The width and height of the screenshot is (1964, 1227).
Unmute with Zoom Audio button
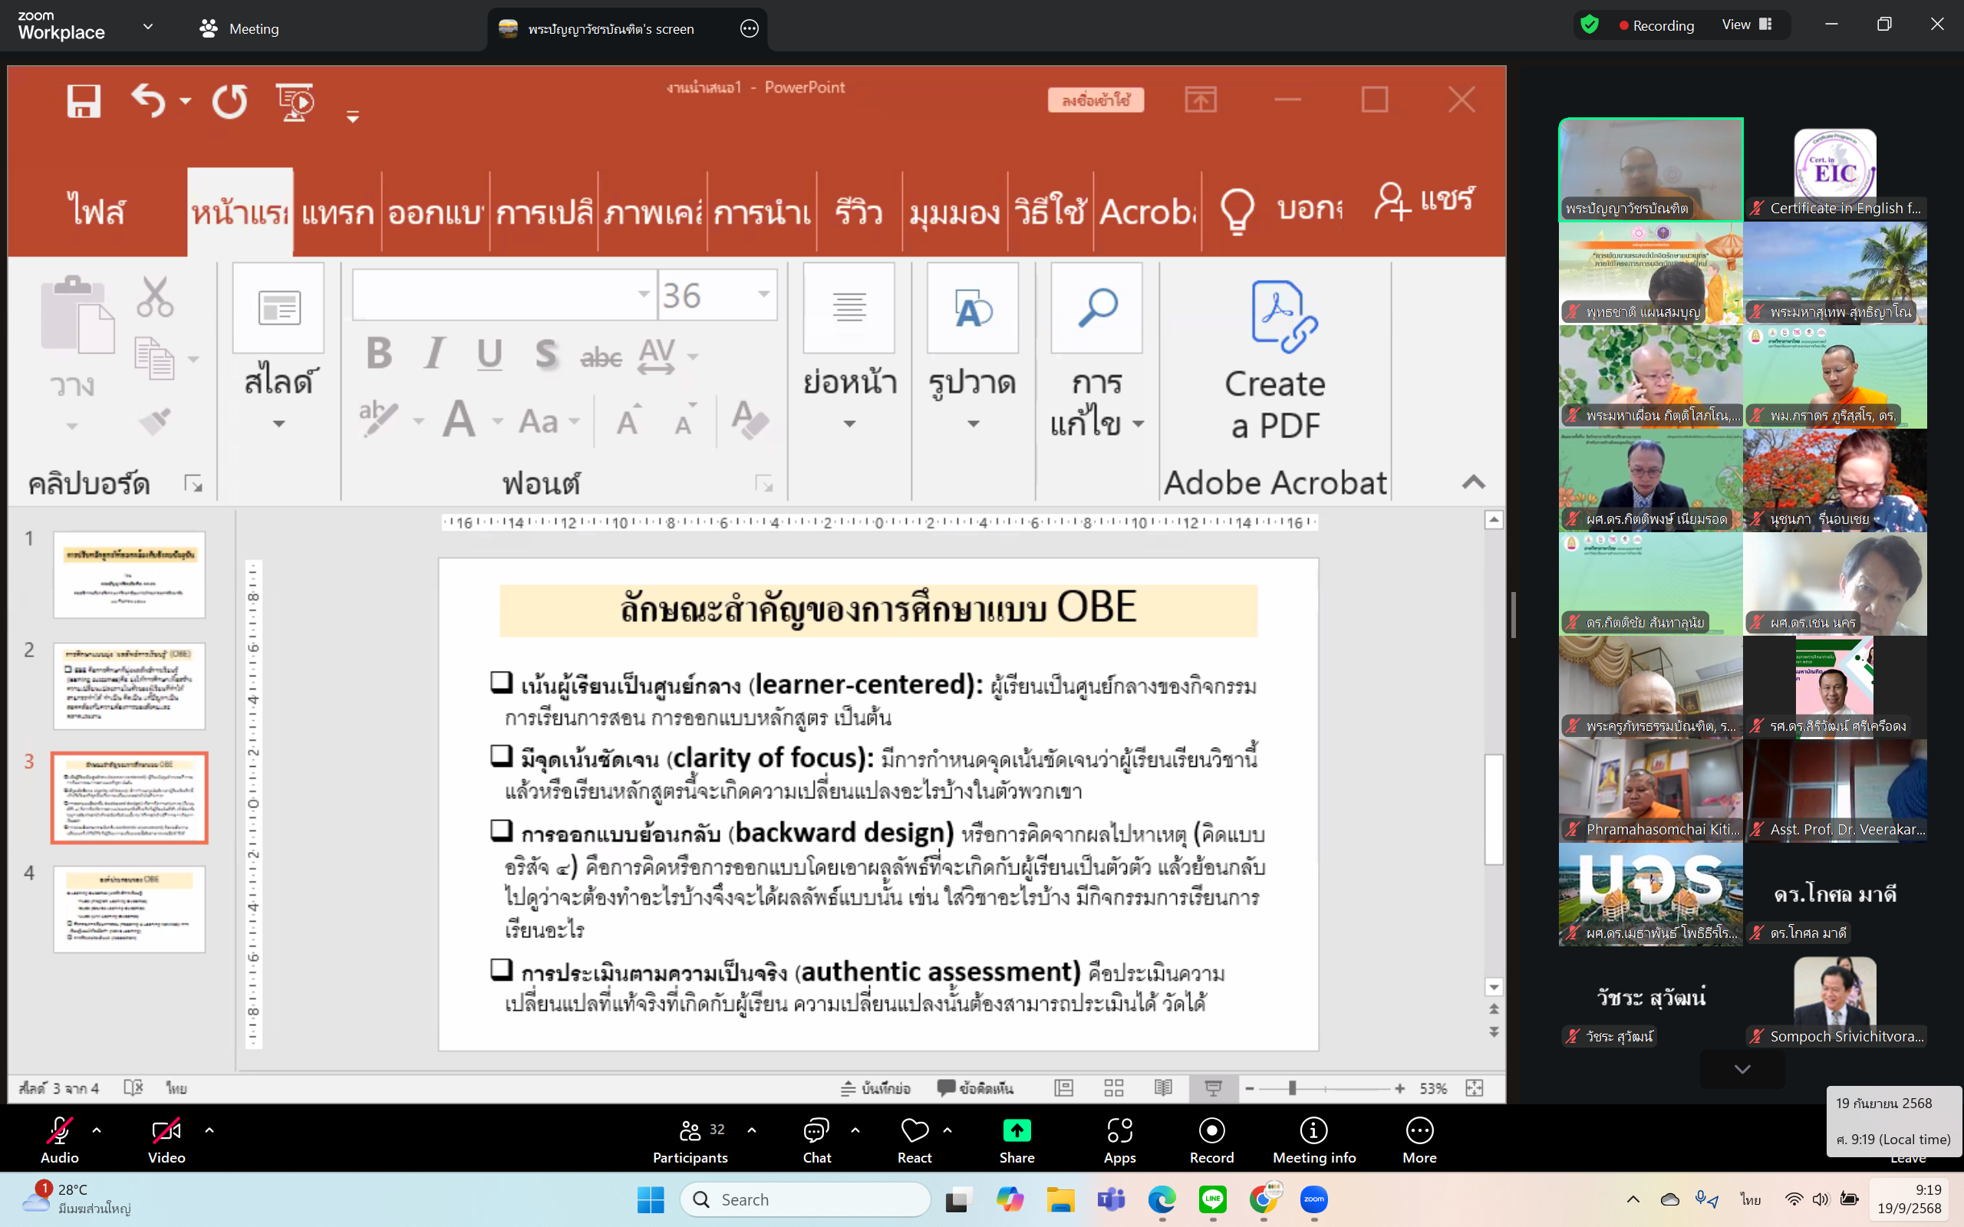click(60, 1140)
